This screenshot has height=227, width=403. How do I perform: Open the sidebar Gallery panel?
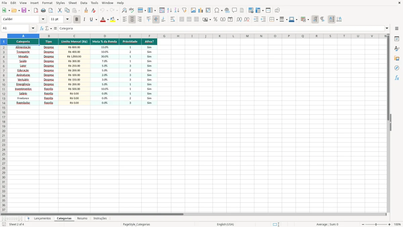[397, 59]
